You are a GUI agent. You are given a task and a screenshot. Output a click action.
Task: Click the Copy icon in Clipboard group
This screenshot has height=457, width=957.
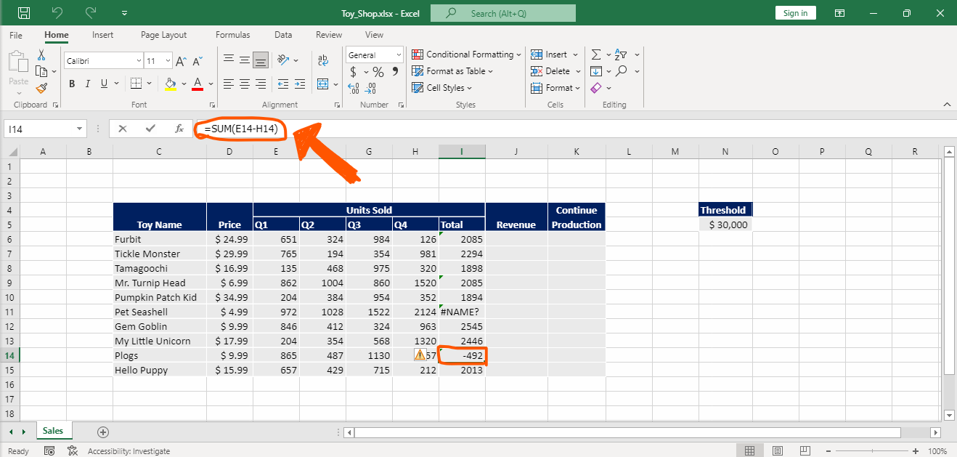(41, 71)
